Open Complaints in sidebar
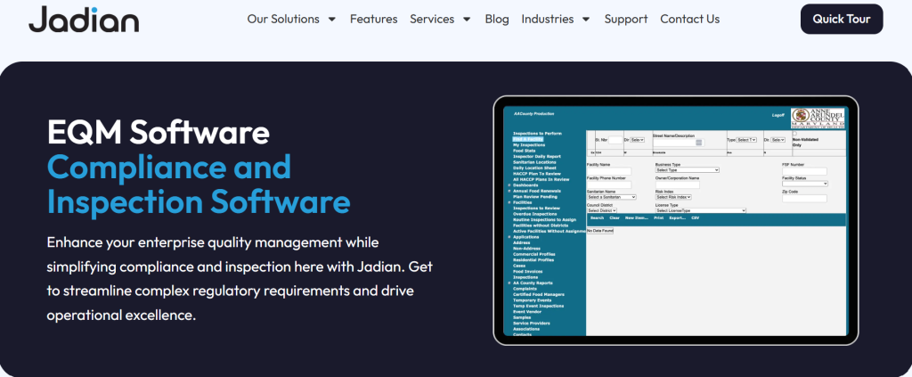The height and width of the screenshot is (377, 912). point(525,289)
